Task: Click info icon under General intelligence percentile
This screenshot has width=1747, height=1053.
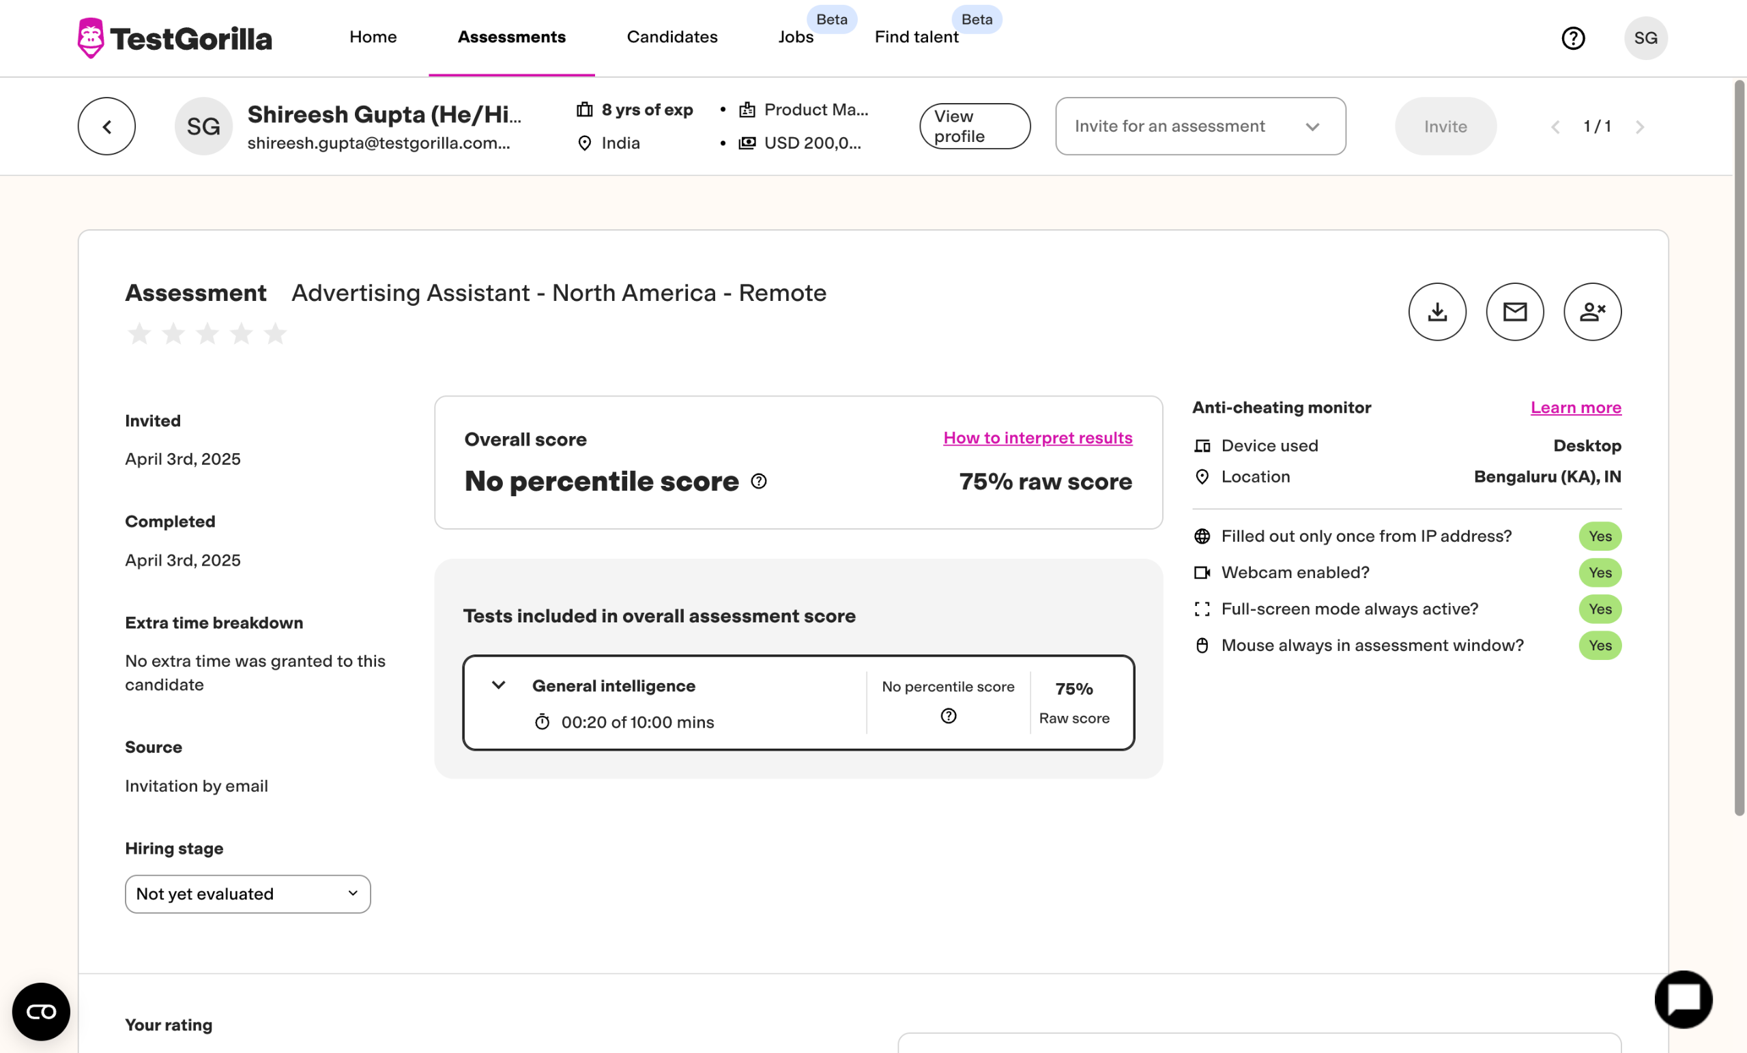Action: pyautogui.click(x=948, y=716)
